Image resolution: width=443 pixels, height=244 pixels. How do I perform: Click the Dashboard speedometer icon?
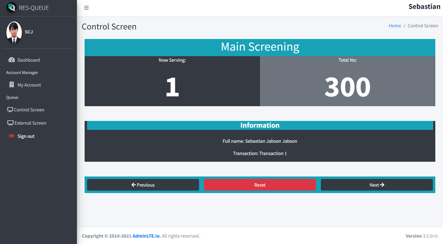point(12,60)
